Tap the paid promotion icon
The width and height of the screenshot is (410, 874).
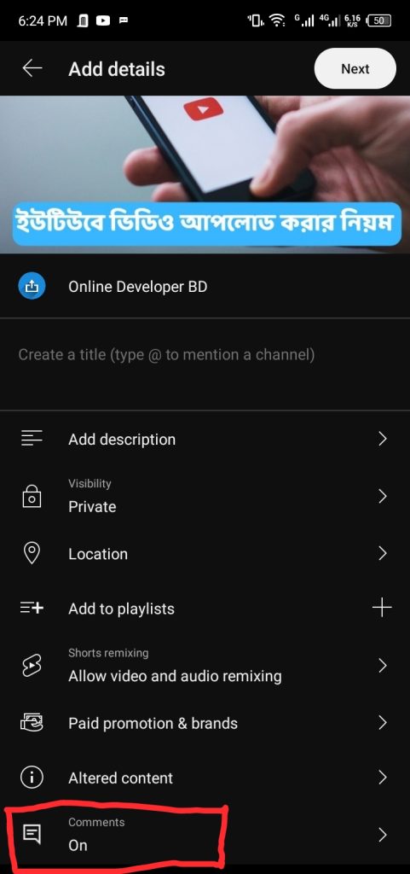32,723
